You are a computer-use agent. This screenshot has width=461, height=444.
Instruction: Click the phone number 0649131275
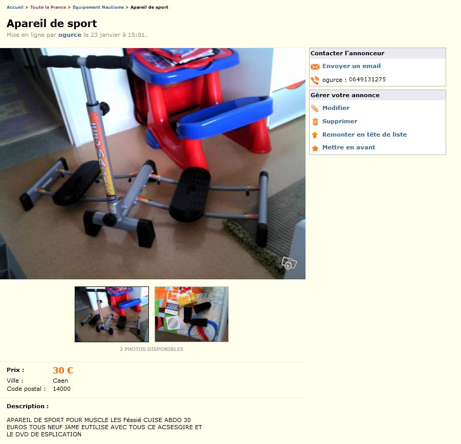[367, 79]
